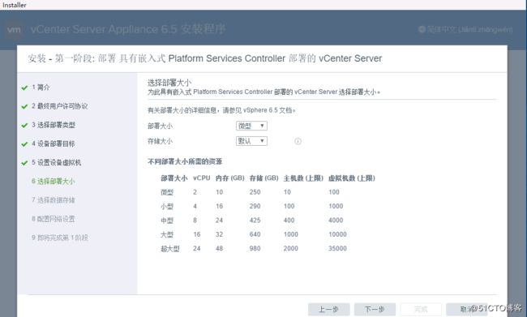Image resolution: width=527 pixels, height=317 pixels.
Task: Click the 主机数 (上限) column header
Action: 303,178
